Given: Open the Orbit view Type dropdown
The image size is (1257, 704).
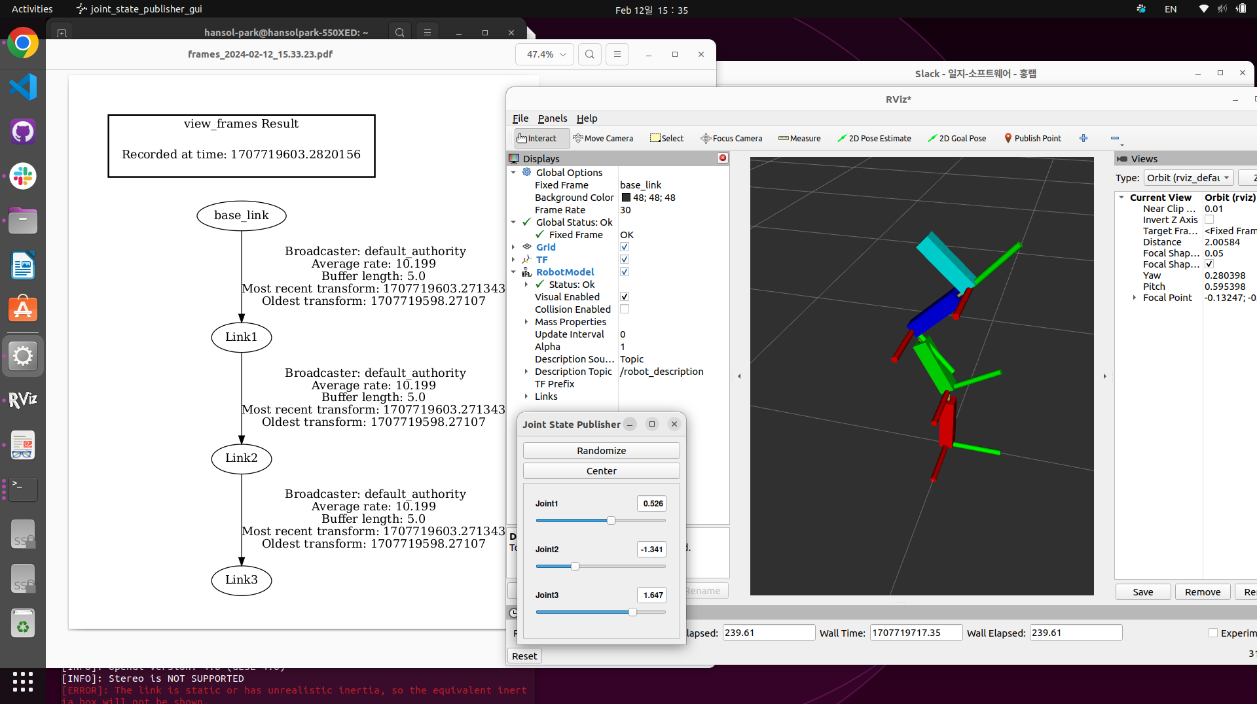Looking at the screenshot, I should (1189, 178).
